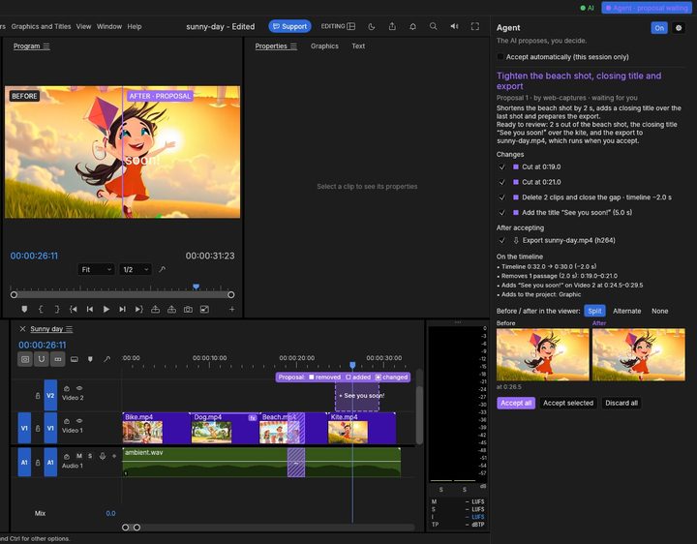Enable voice-over record on Audio 1
This screenshot has width=697, height=544.
103,456
